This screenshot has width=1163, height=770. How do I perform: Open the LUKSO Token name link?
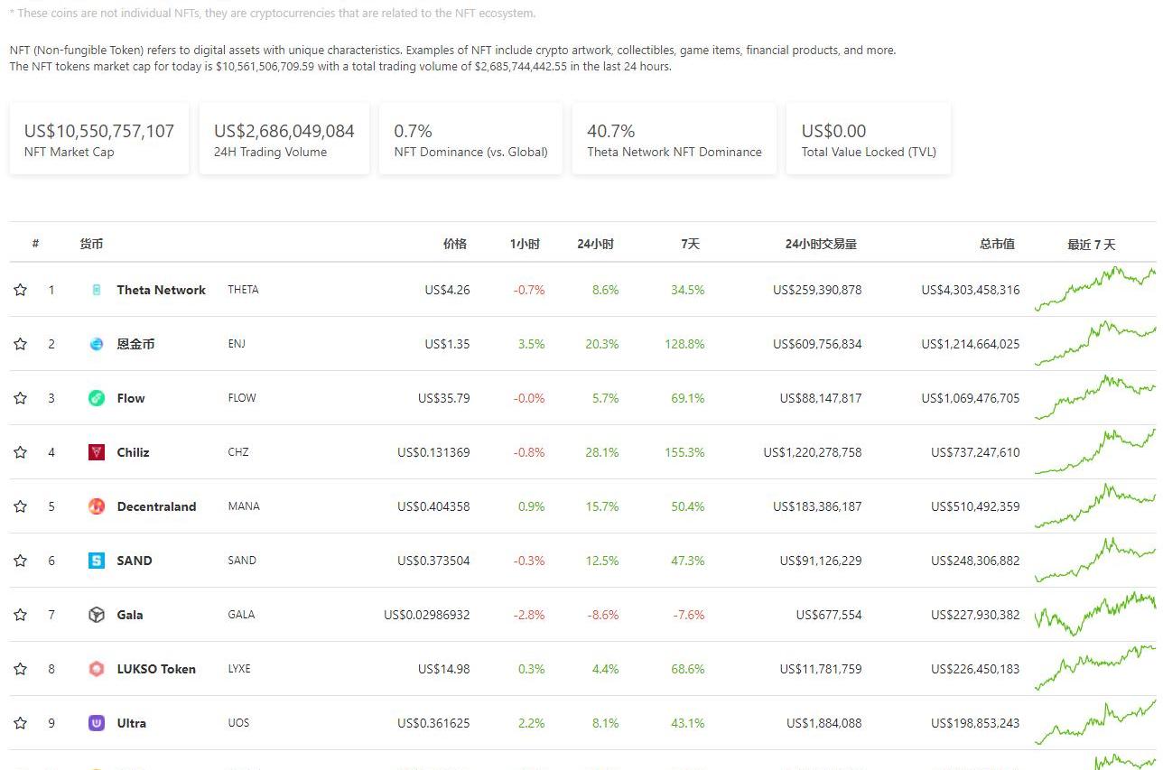[156, 669]
